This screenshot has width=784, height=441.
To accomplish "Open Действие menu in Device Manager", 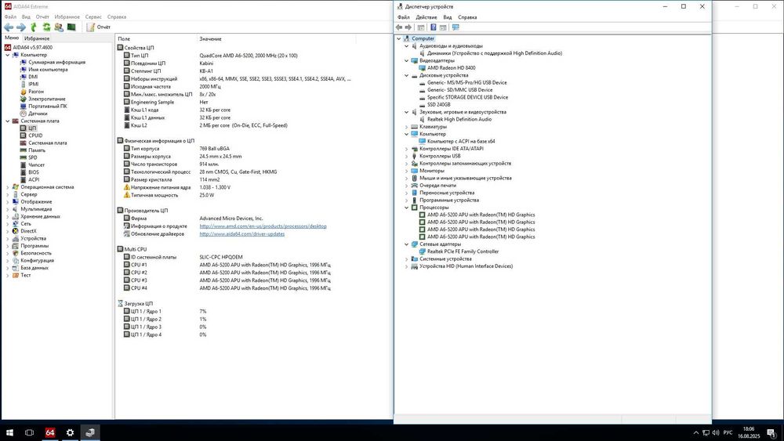I will click(x=426, y=17).
